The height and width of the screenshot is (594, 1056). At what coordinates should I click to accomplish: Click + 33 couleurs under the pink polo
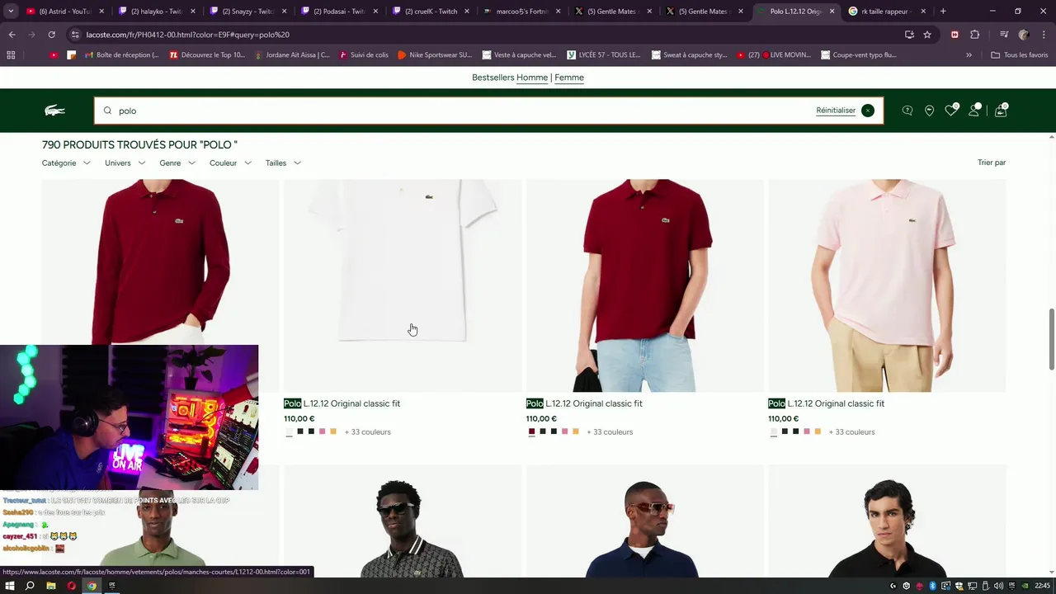[851, 432]
